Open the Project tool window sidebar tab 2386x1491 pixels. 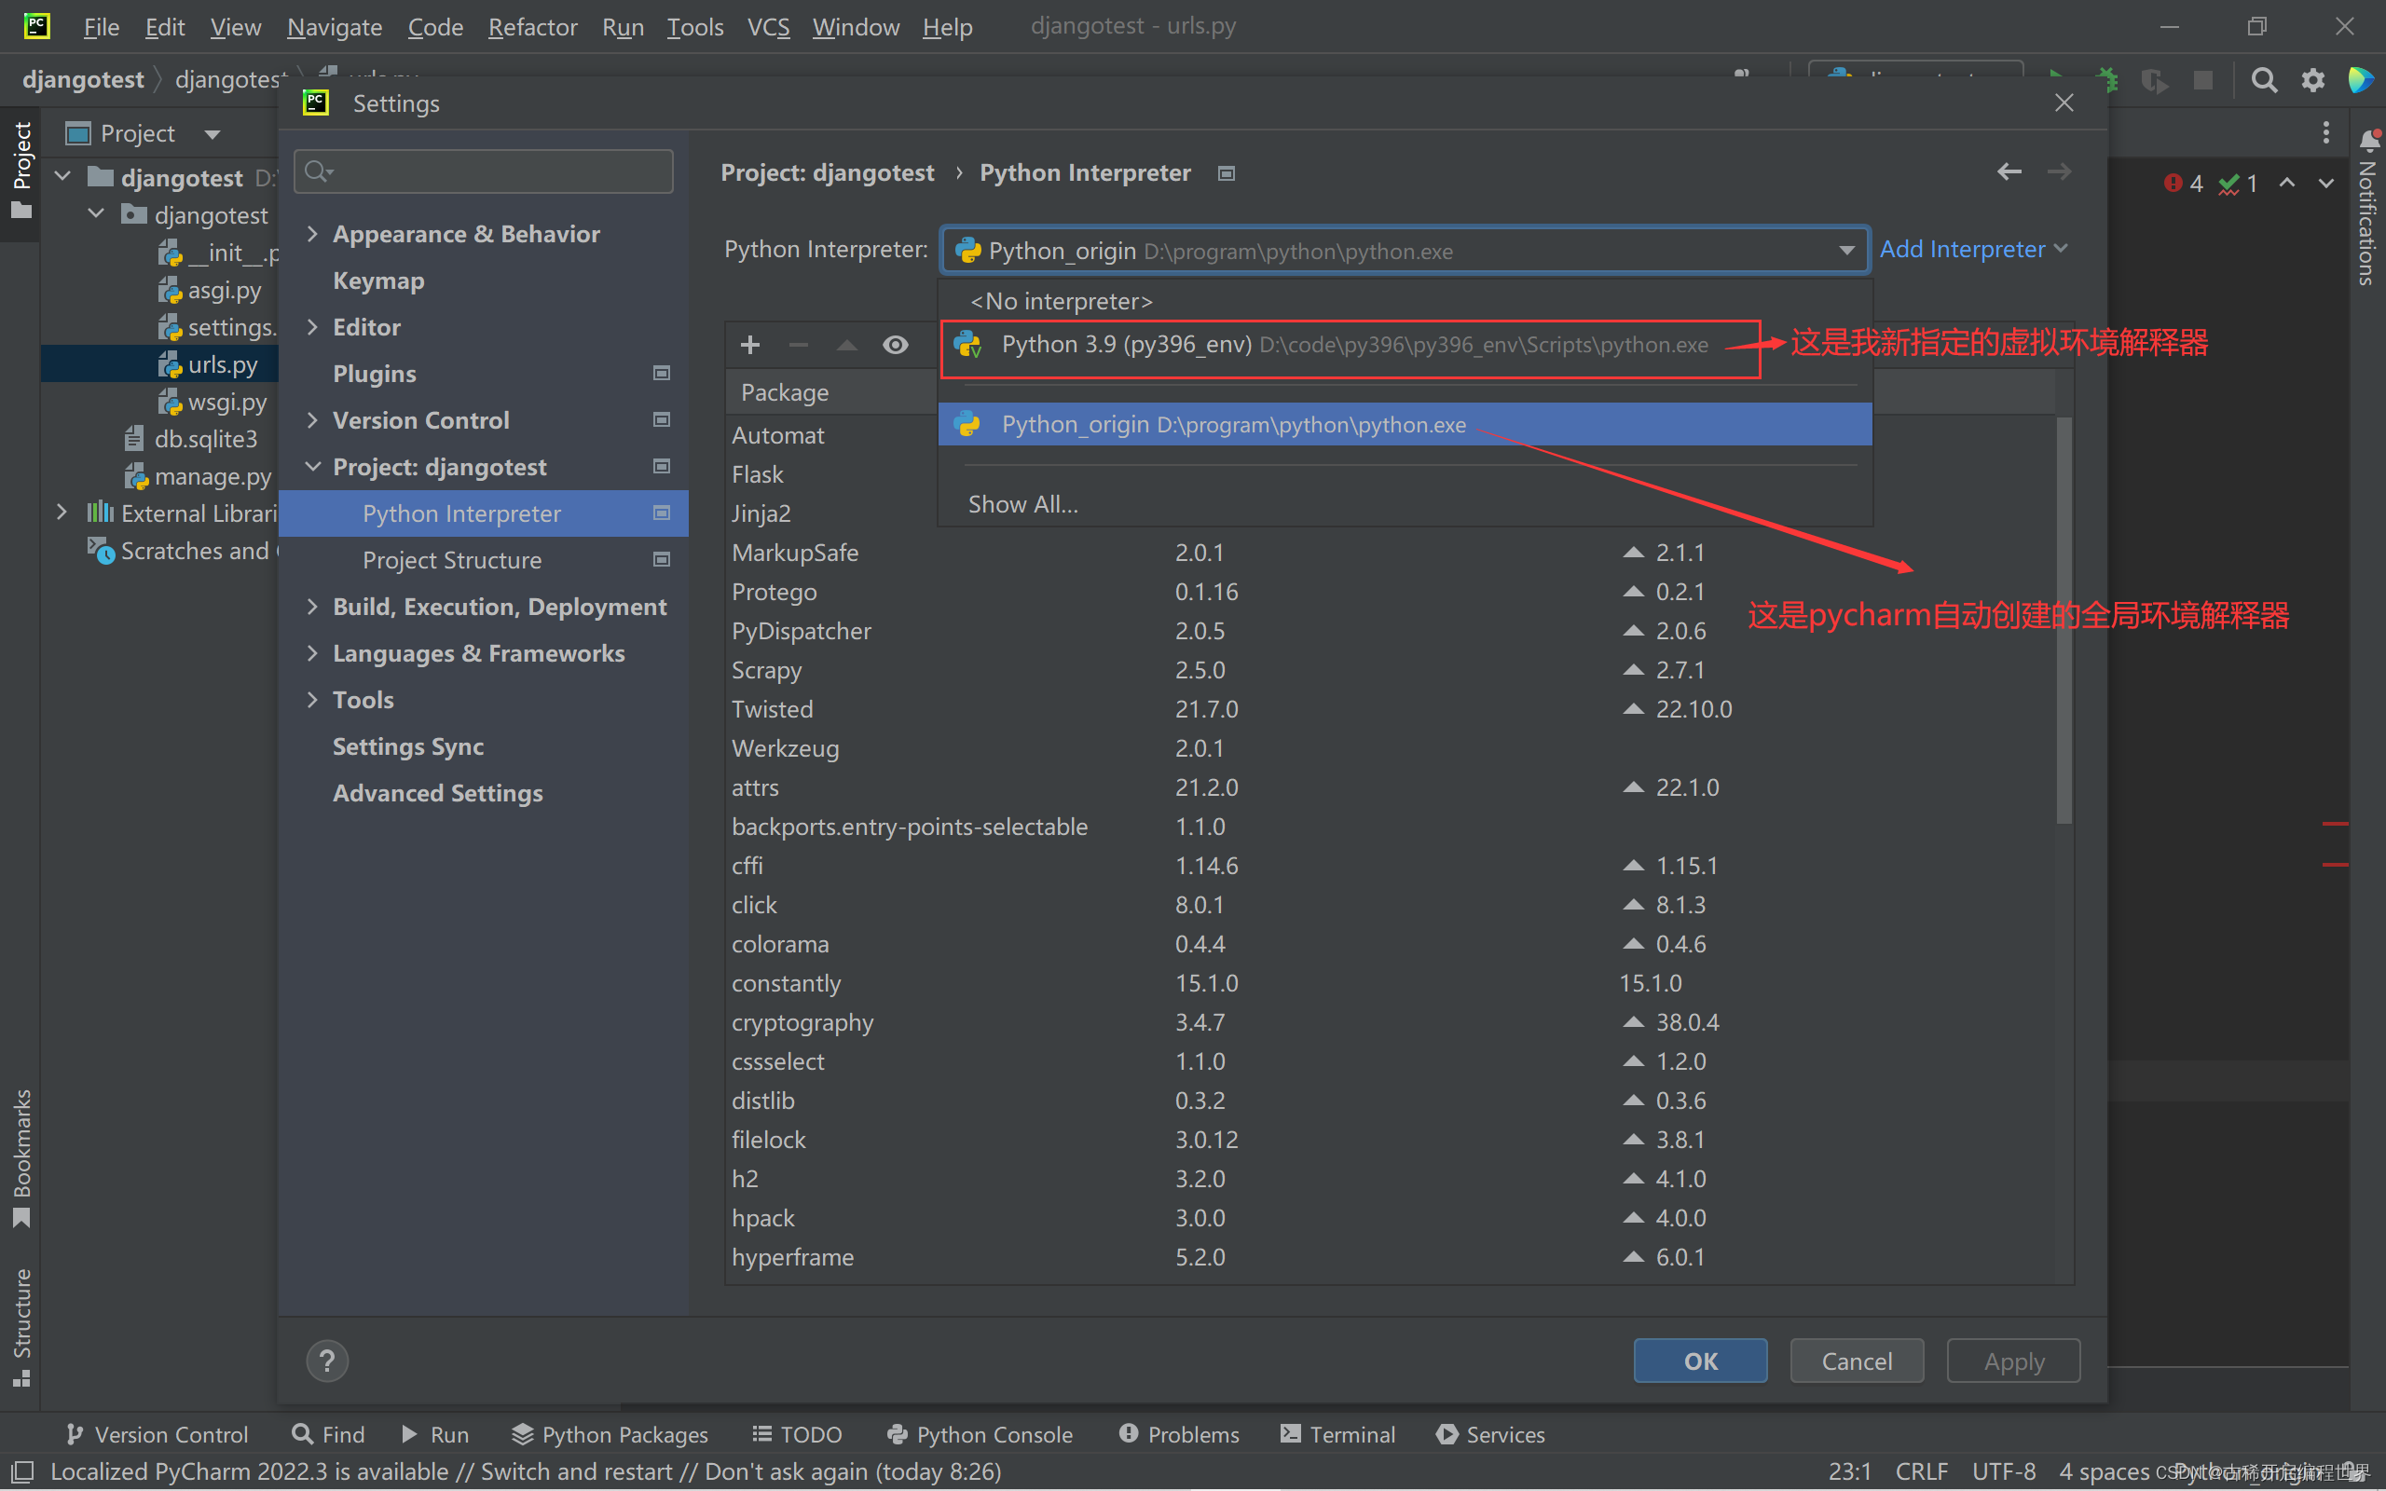click(x=21, y=170)
